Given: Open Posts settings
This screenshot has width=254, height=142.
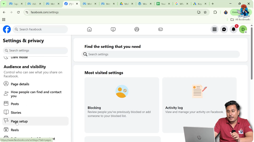Looking at the screenshot, I should click(x=35, y=104).
